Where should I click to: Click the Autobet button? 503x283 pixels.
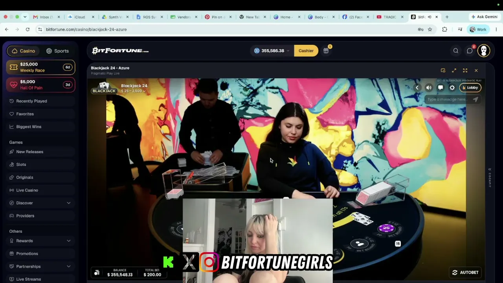465,272
